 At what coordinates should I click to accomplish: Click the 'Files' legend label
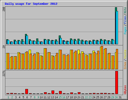(125, 20)
